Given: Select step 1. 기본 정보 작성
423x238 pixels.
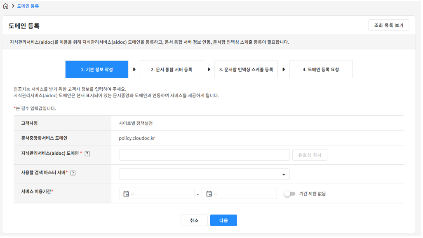Looking at the screenshot, I should click(97, 70).
